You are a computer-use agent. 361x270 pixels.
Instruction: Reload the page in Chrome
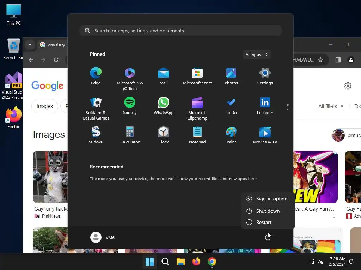[x=56, y=60]
